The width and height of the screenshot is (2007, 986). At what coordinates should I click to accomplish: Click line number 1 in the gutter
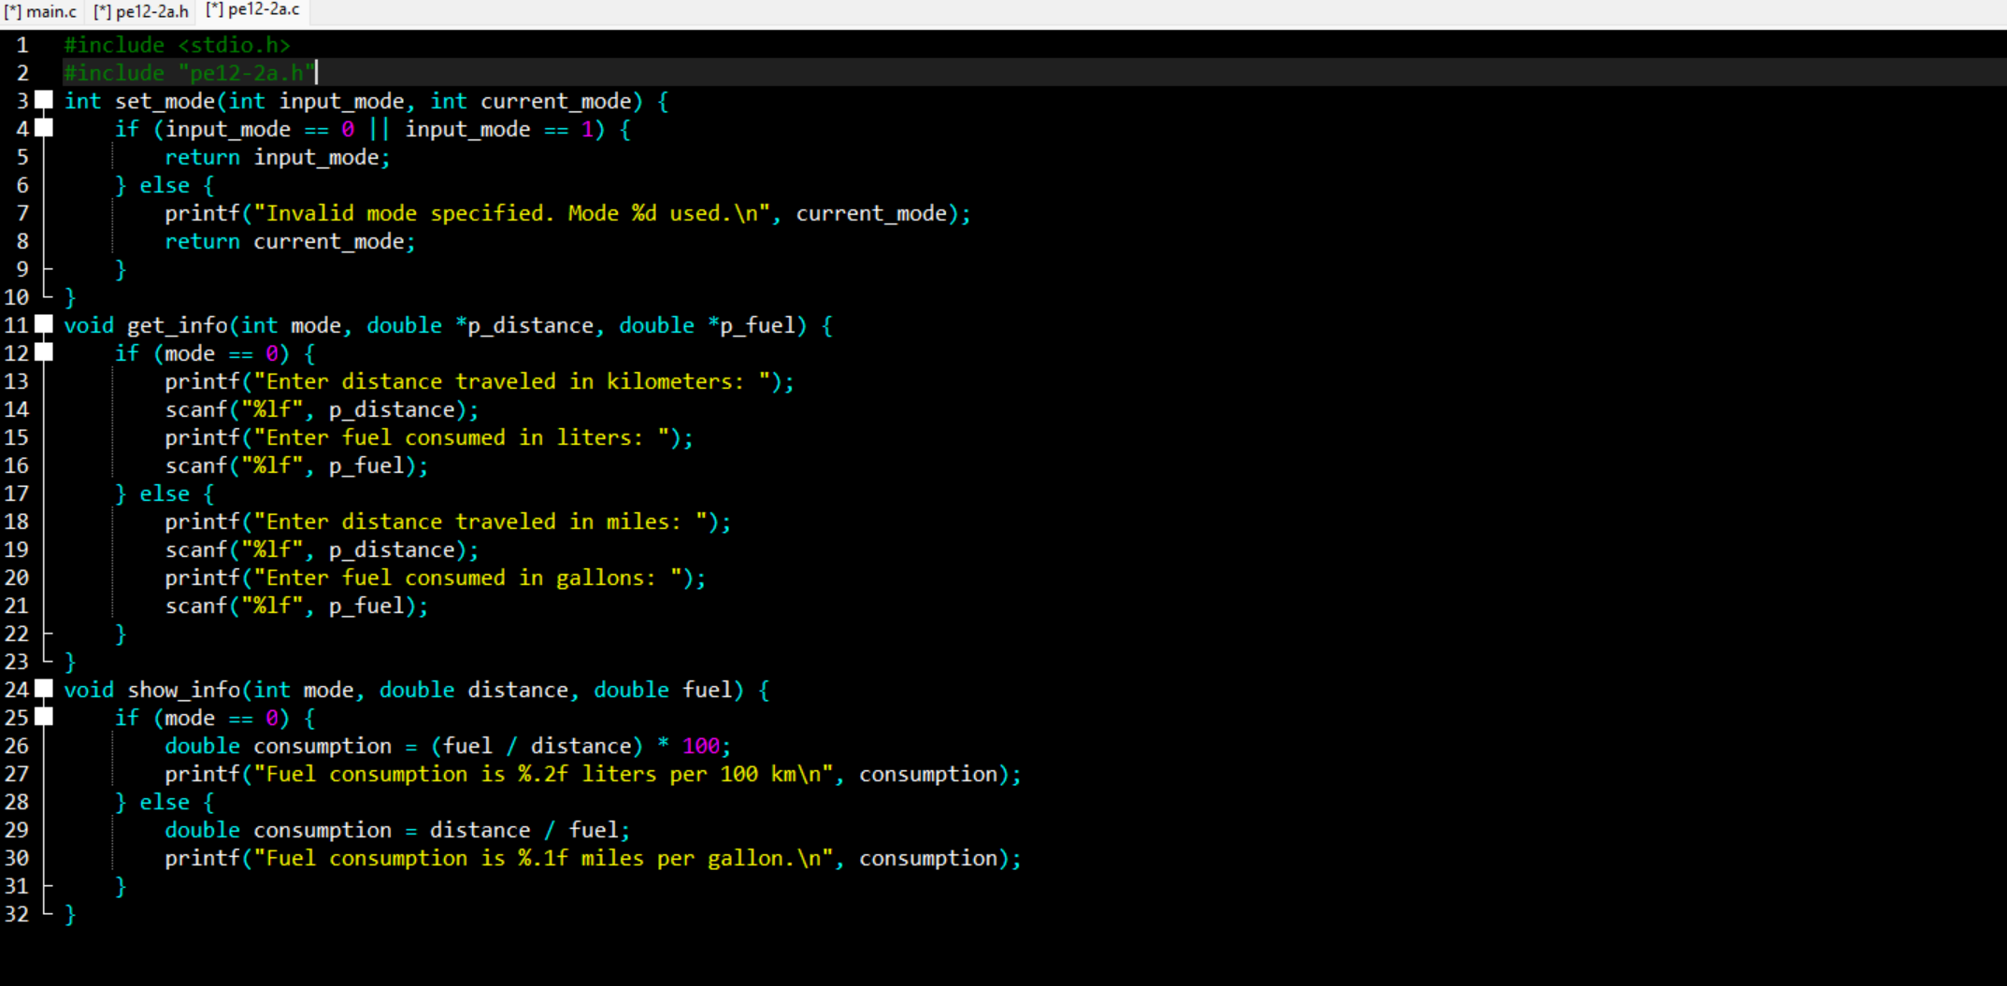tap(22, 45)
